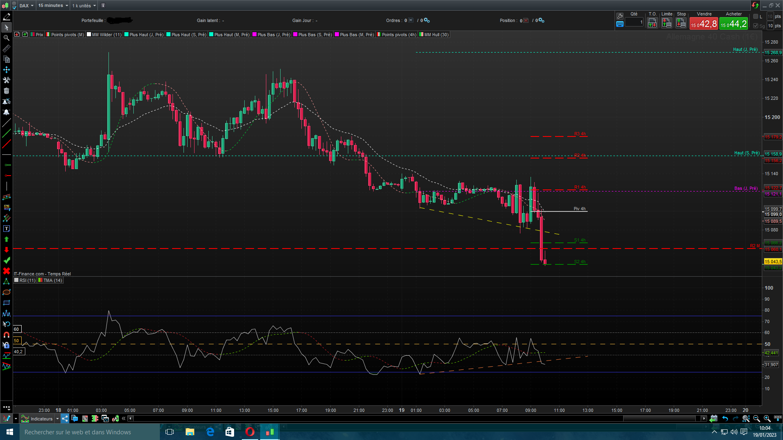The height and width of the screenshot is (440, 783).
Task: Open the Limite order icon
Action: (x=666, y=23)
